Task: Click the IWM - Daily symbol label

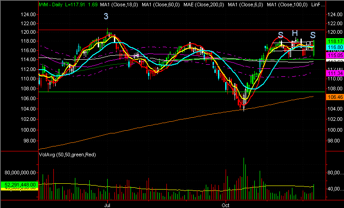Action: tap(51, 4)
